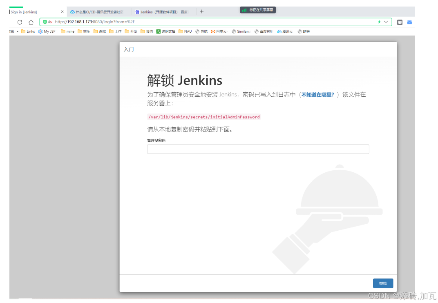438x303 pixels.
Task: Open the 软著 bookmark
Action: point(304,31)
